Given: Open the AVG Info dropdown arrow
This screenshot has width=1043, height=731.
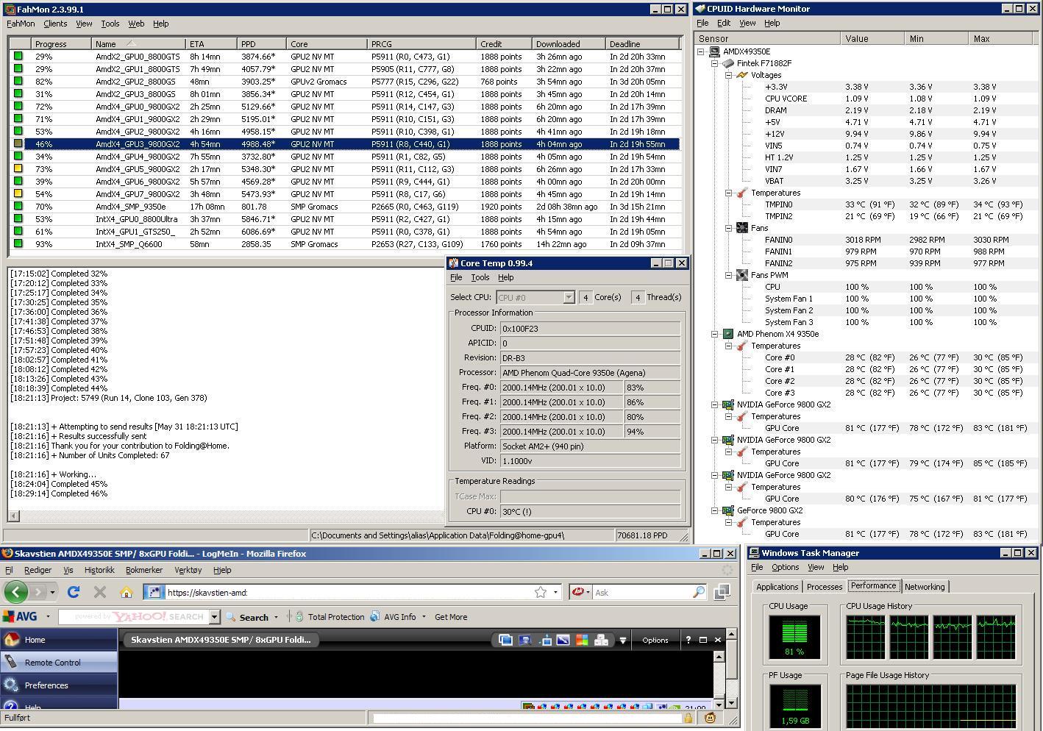Looking at the screenshot, I should [424, 617].
